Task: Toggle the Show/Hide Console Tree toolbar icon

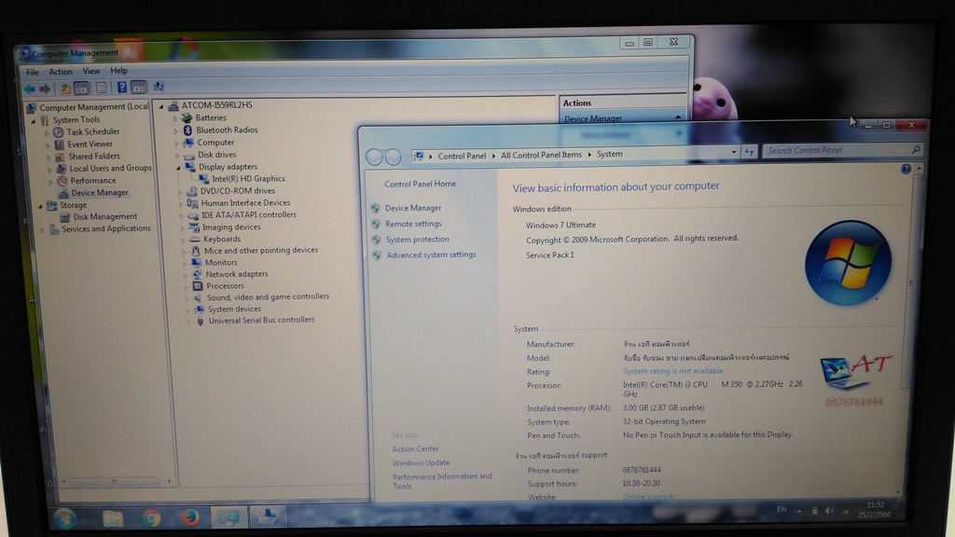Action: point(81,88)
